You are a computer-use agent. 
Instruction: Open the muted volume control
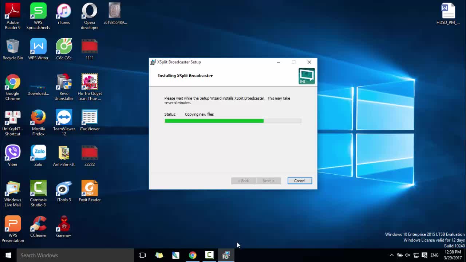coord(408,255)
